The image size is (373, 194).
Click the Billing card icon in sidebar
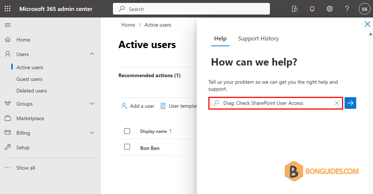coord(8,132)
